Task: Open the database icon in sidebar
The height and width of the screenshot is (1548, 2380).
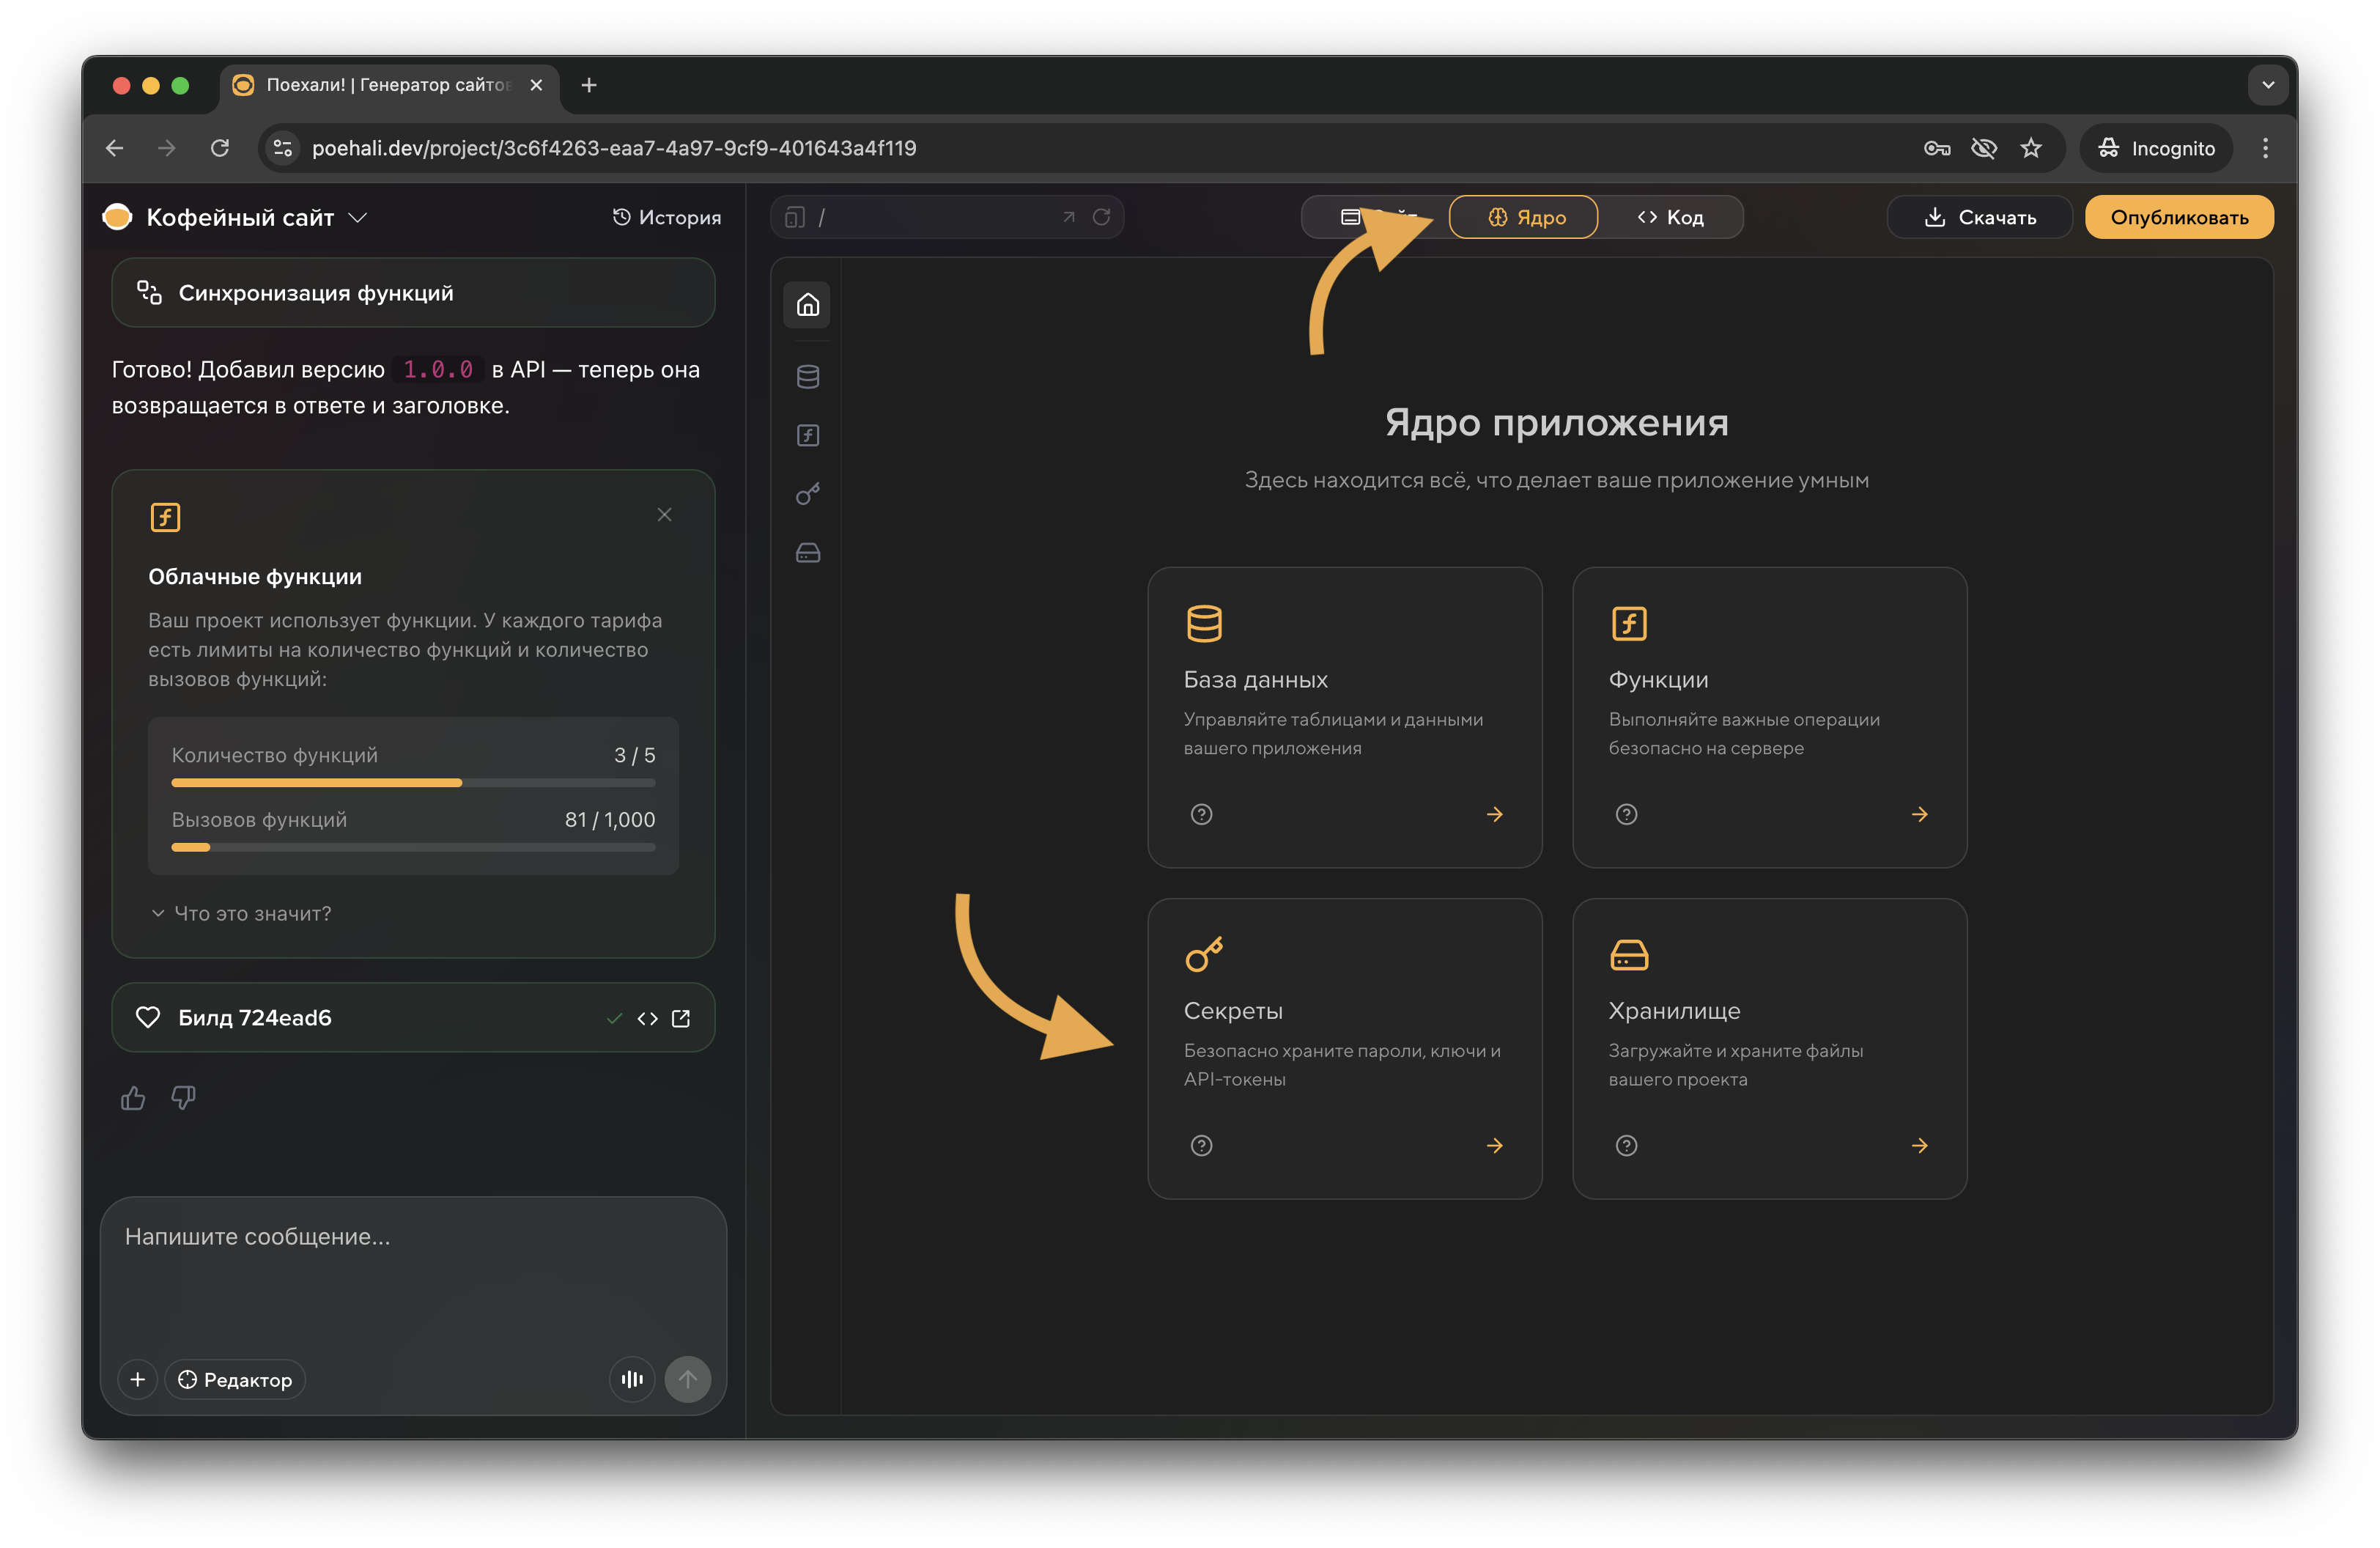Action: [807, 377]
